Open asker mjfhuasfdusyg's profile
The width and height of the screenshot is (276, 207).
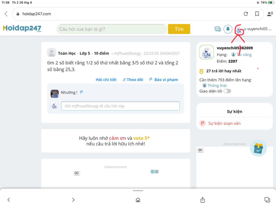click(127, 53)
